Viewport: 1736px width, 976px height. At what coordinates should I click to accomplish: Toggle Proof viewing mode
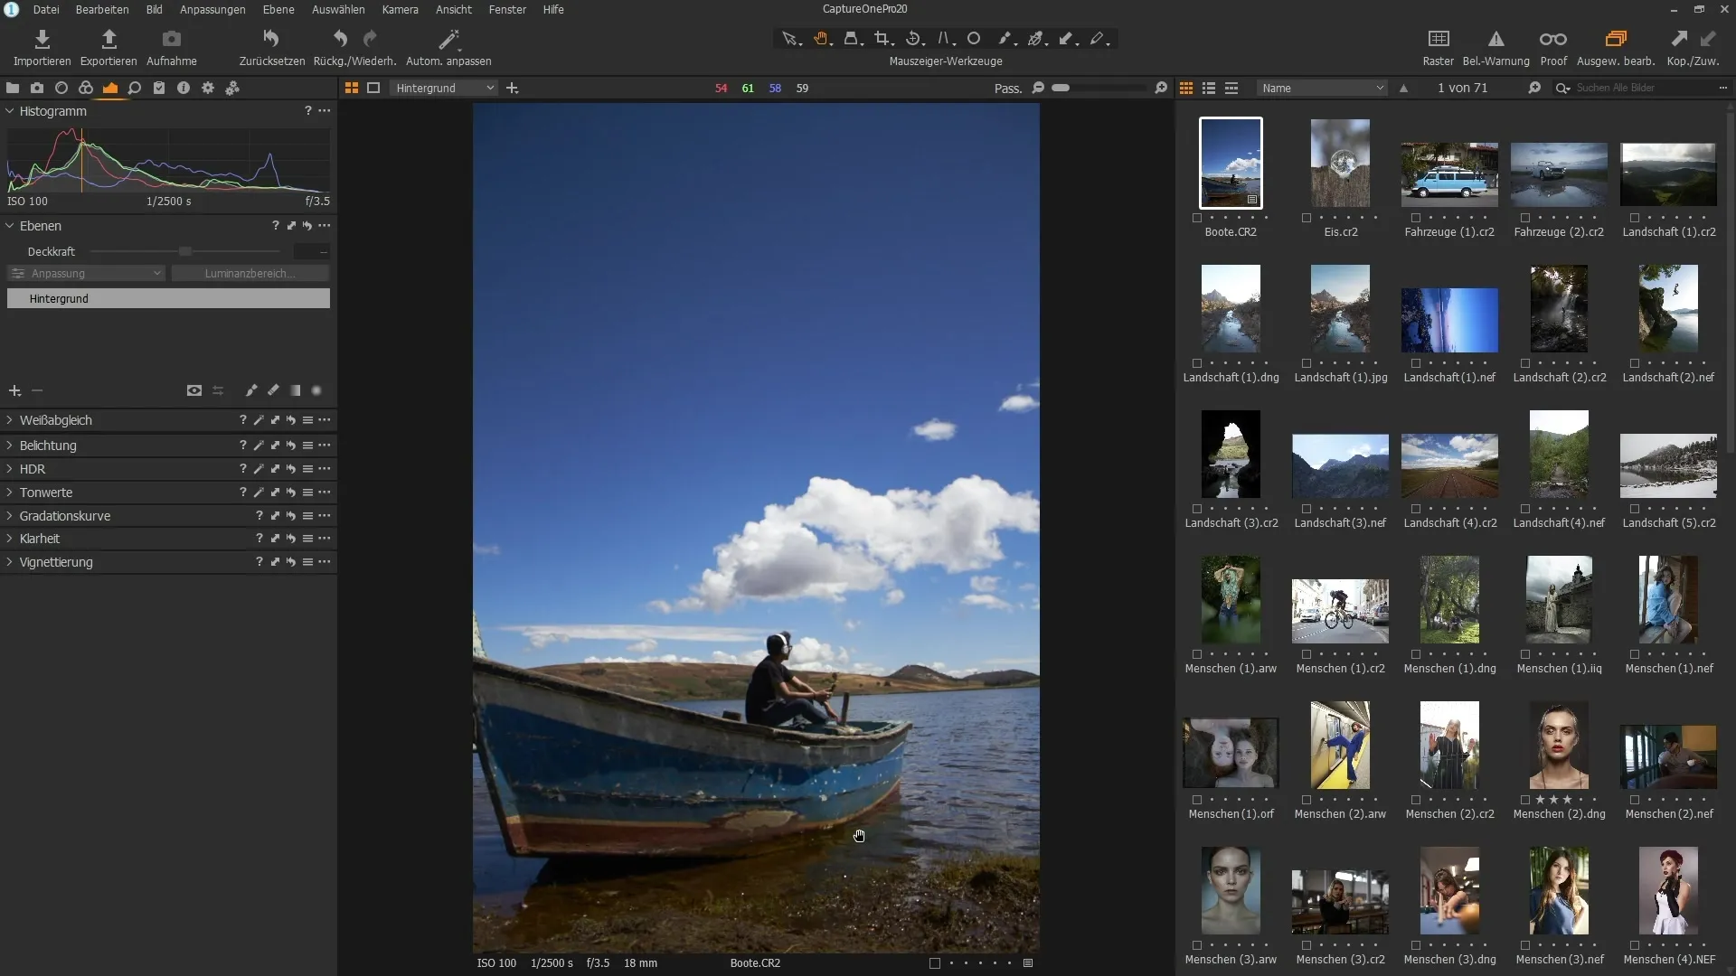point(1553,39)
